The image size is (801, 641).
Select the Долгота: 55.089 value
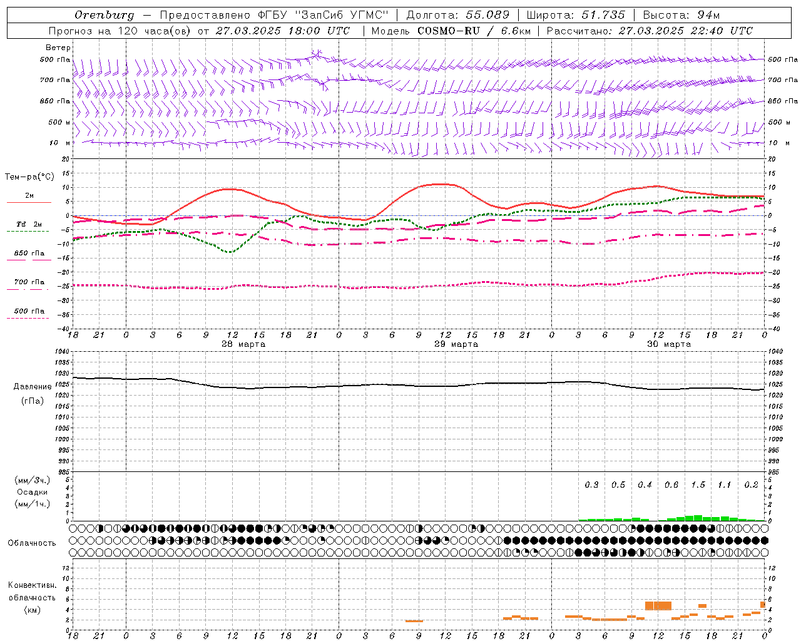tap(458, 15)
